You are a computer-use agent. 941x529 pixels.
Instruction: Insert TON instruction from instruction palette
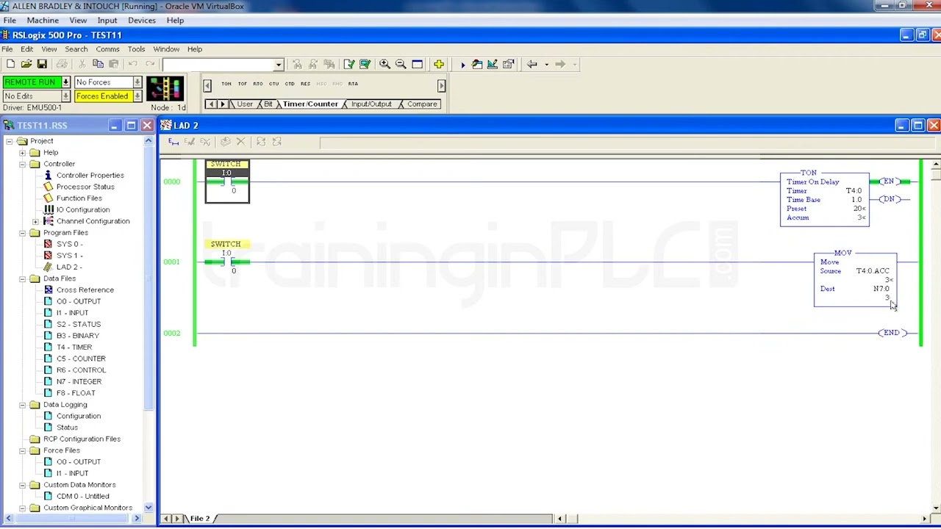[x=226, y=84]
